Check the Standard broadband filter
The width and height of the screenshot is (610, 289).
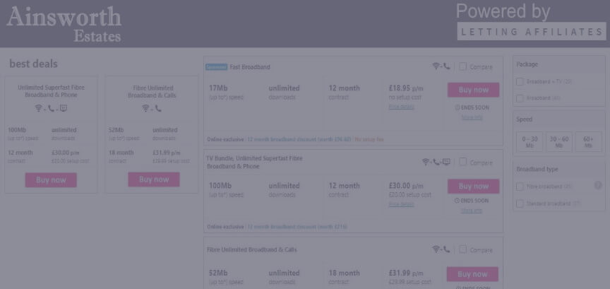520,204
